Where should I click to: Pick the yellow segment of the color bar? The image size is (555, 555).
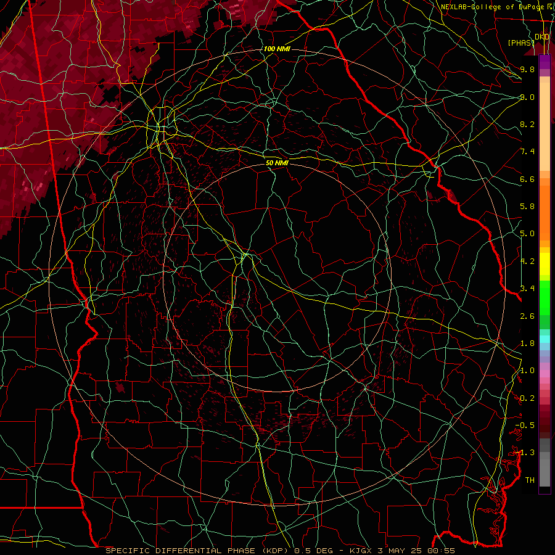tap(545, 264)
